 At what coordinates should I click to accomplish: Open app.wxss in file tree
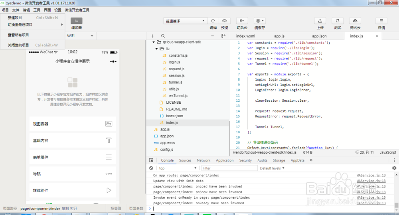pos(168,143)
